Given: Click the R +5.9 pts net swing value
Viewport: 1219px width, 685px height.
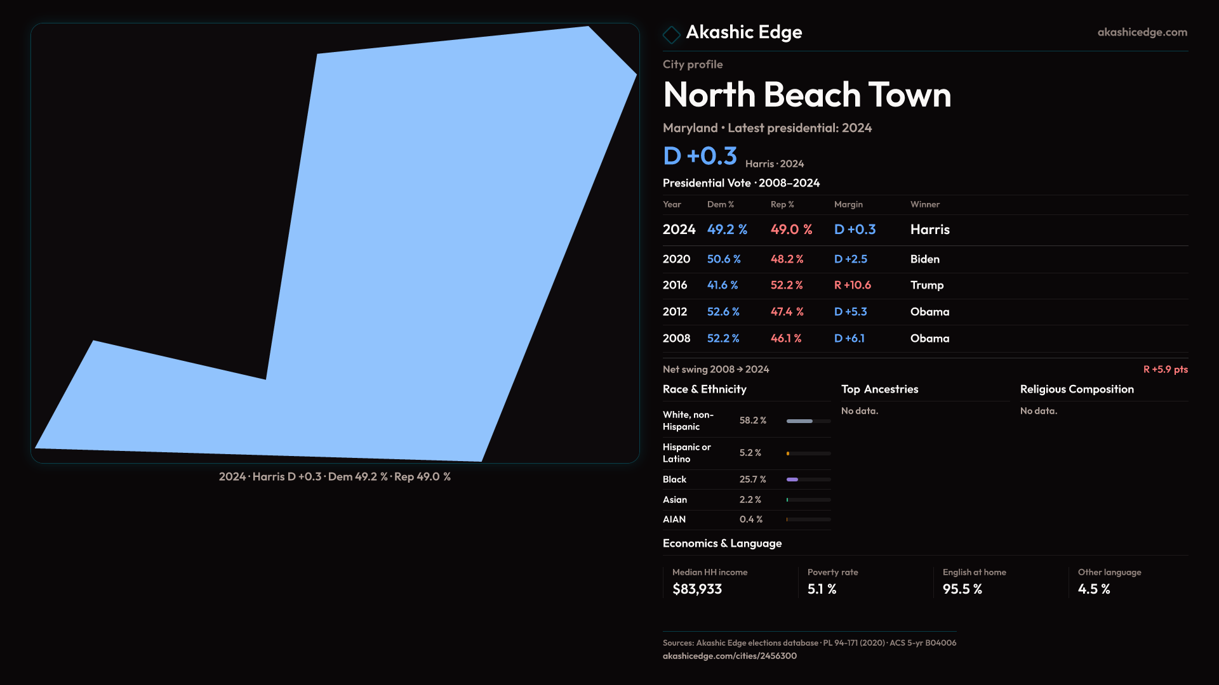Looking at the screenshot, I should 1165,370.
